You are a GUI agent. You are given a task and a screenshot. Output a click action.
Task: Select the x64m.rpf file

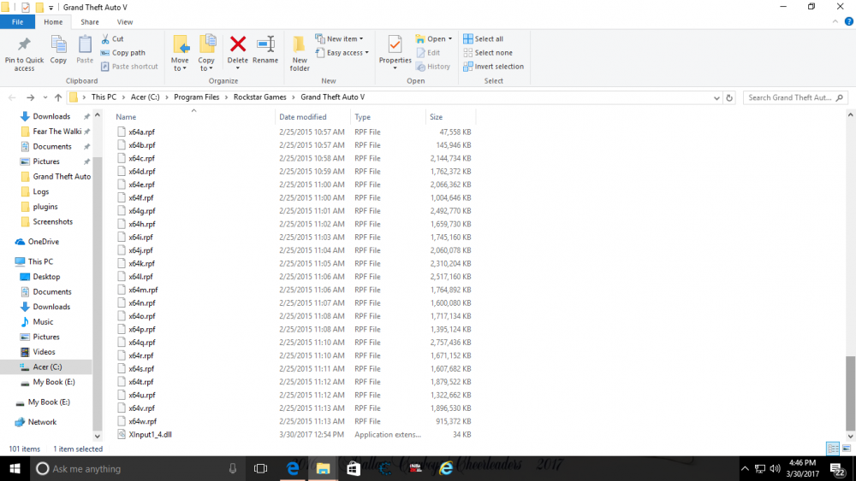[143, 290]
